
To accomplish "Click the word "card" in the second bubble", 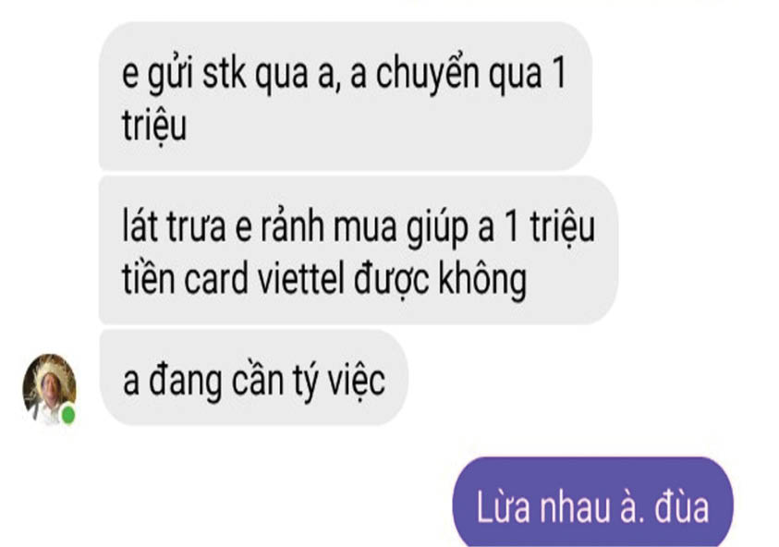I will (x=215, y=279).
